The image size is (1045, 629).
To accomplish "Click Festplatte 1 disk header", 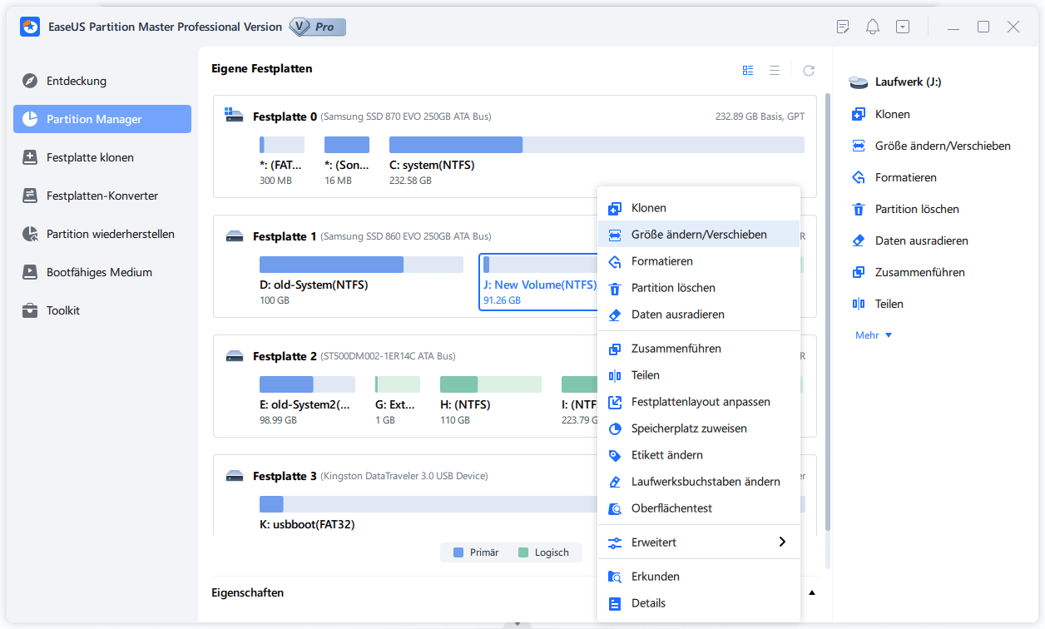I will (285, 237).
